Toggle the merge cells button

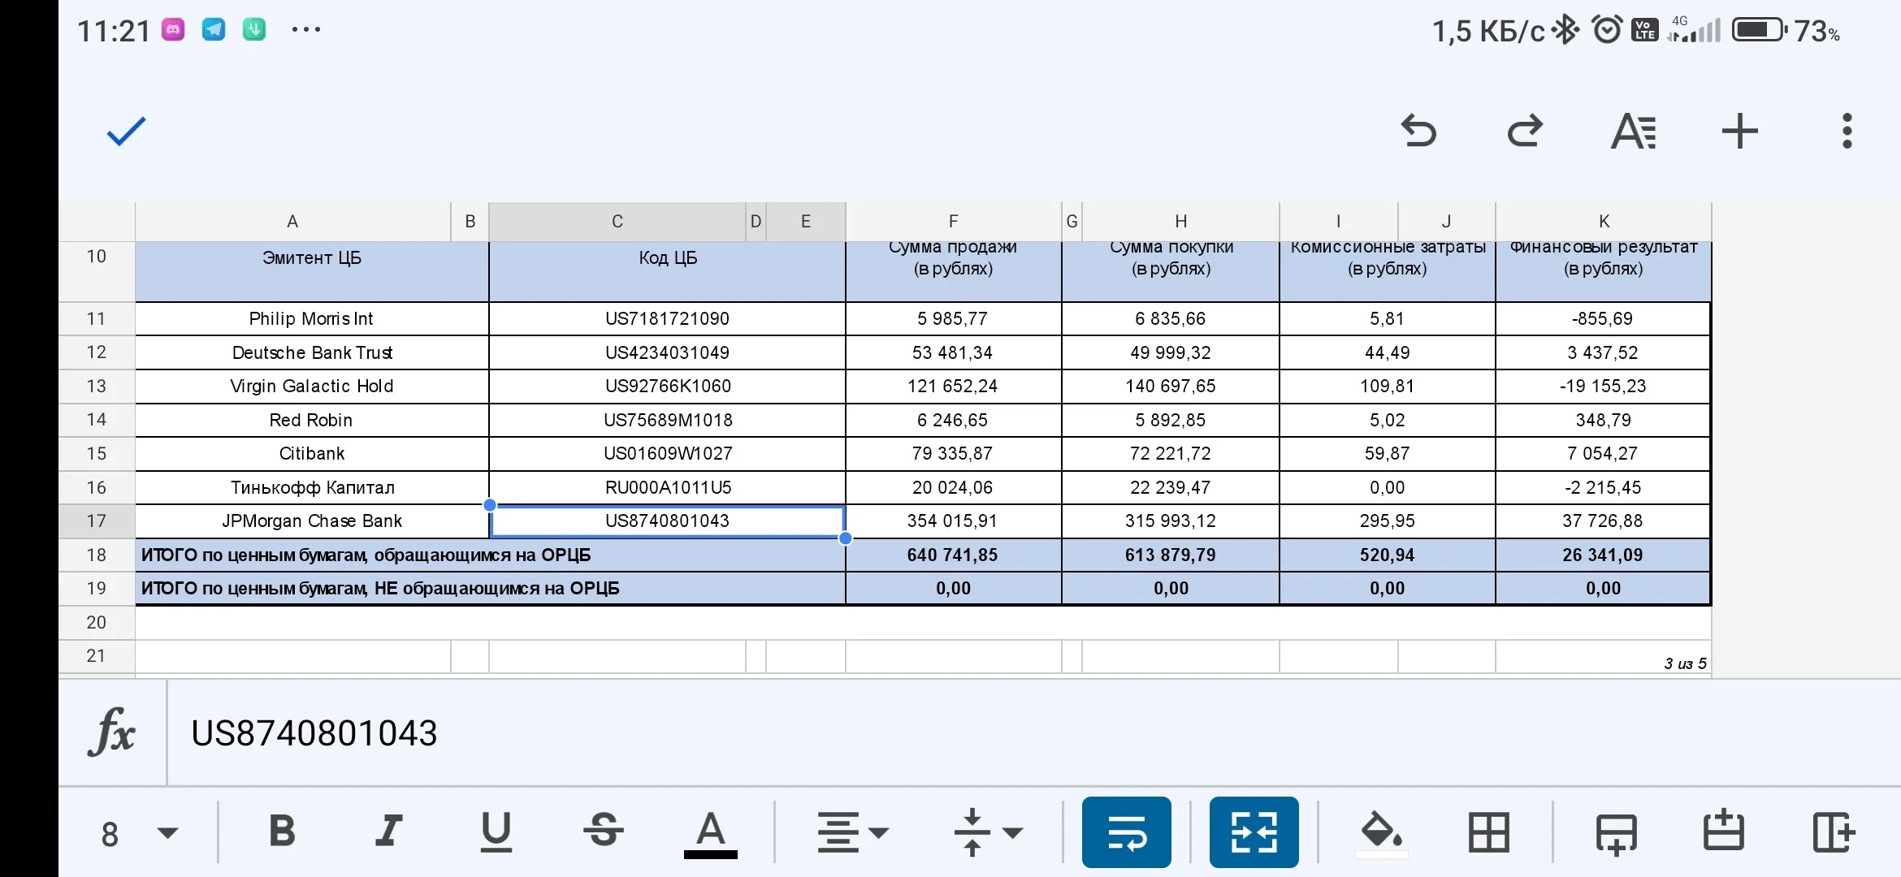(1254, 832)
